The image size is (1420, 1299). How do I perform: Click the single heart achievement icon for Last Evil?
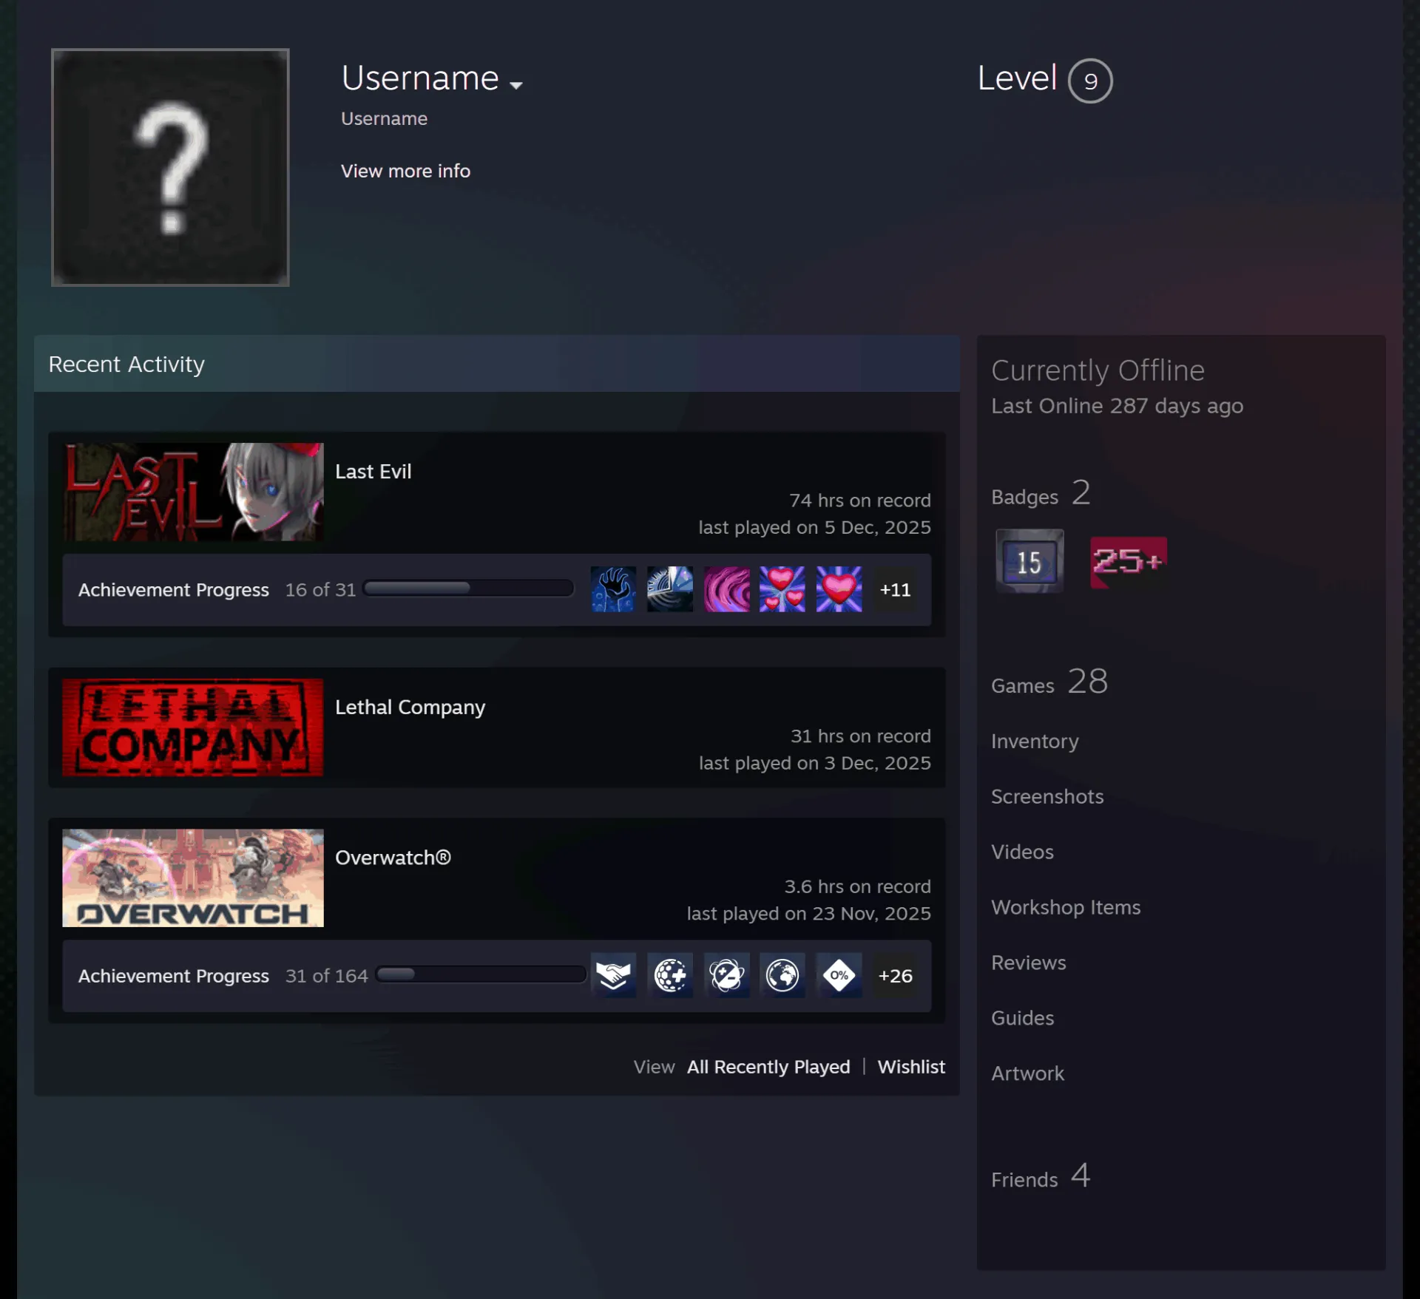839,589
